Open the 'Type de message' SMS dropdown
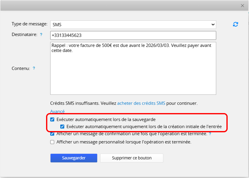 pos(133,24)
